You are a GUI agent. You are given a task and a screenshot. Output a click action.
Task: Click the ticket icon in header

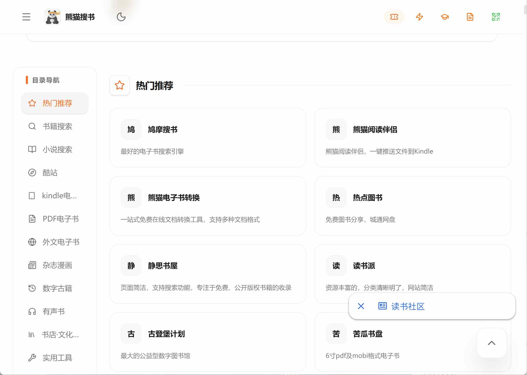point(394,17)
